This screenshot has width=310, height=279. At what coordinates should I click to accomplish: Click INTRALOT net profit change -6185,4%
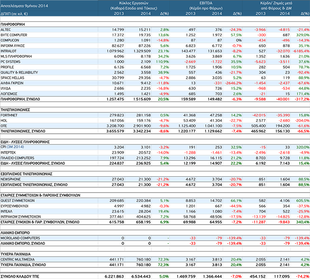click(301, 51)
